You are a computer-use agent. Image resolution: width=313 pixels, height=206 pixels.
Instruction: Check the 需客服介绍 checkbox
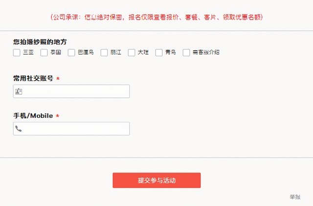[x=186, y=52]
